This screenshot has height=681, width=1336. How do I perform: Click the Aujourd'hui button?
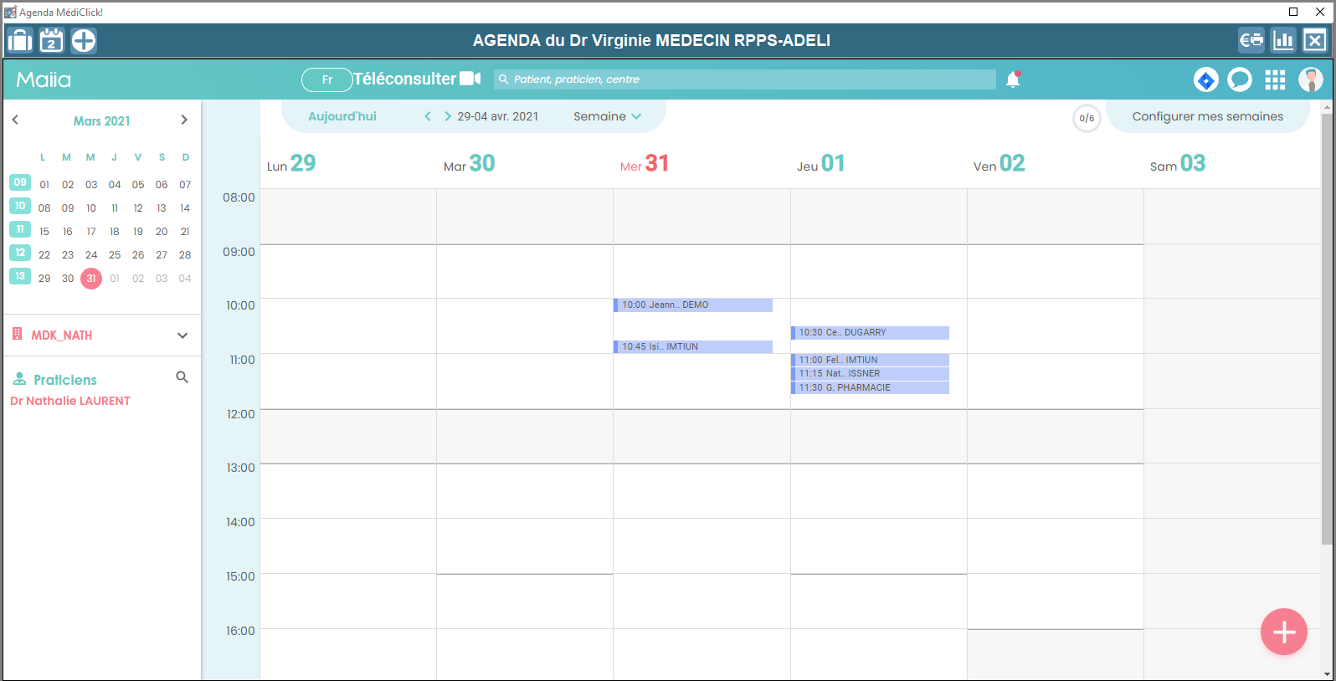click(x=342, y=116)
